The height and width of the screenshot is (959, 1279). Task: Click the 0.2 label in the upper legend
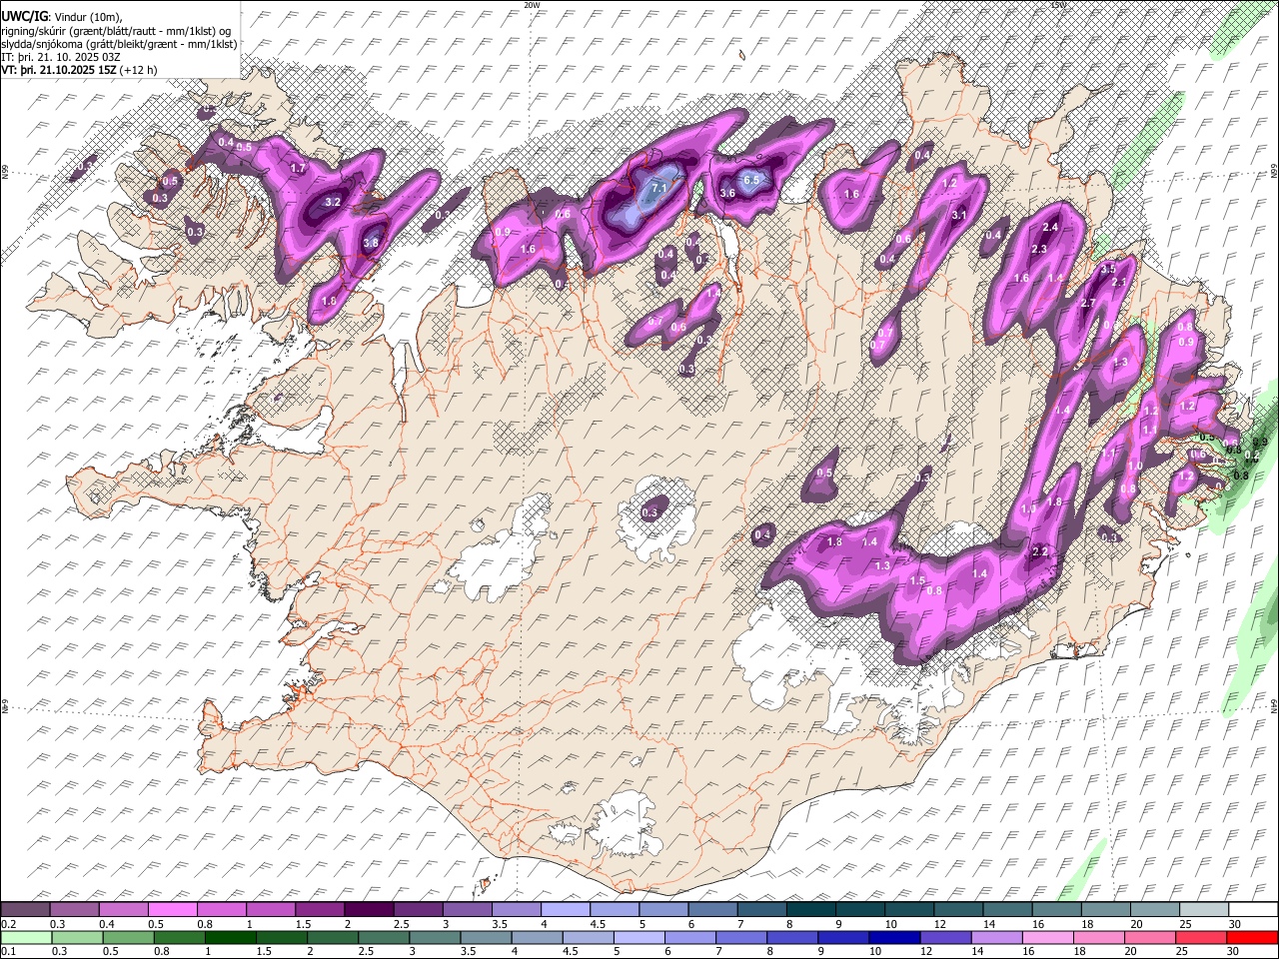point(8,924)
